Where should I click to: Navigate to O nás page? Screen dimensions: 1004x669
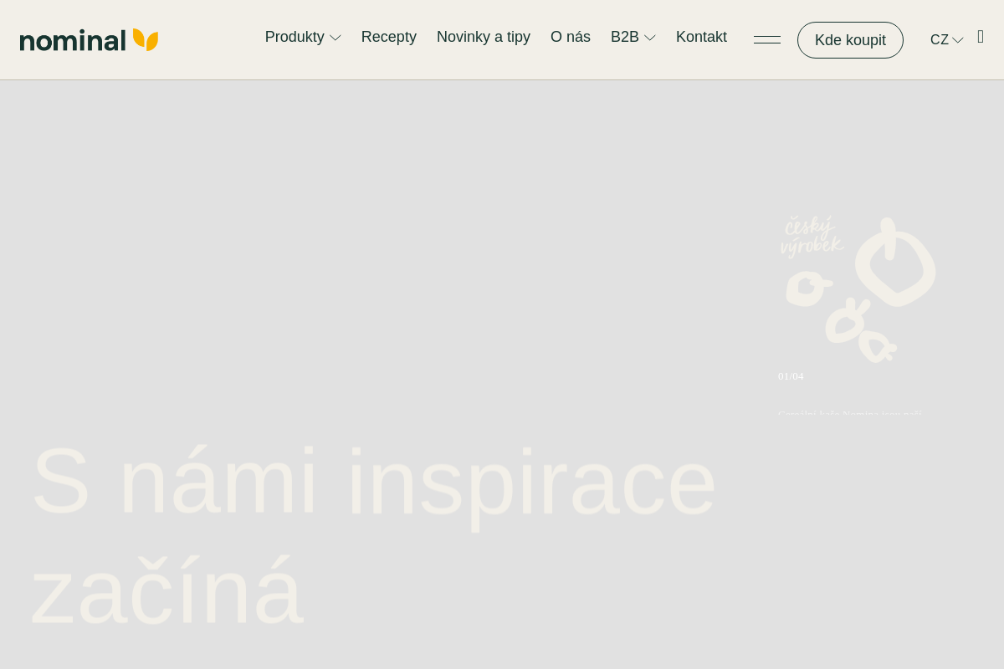coord(570,37)
